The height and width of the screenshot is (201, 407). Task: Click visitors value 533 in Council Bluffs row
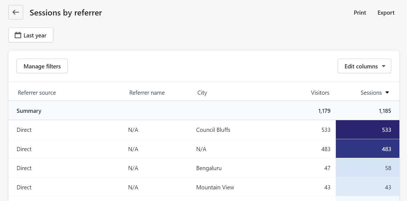pyautogui.click(x=326, y=130)
